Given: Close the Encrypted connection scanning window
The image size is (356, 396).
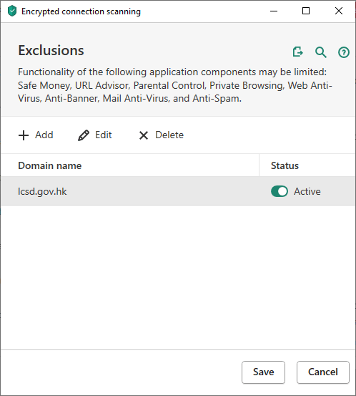Looking at the screenshot, I should pyautogui.click(x=339, y=11).
